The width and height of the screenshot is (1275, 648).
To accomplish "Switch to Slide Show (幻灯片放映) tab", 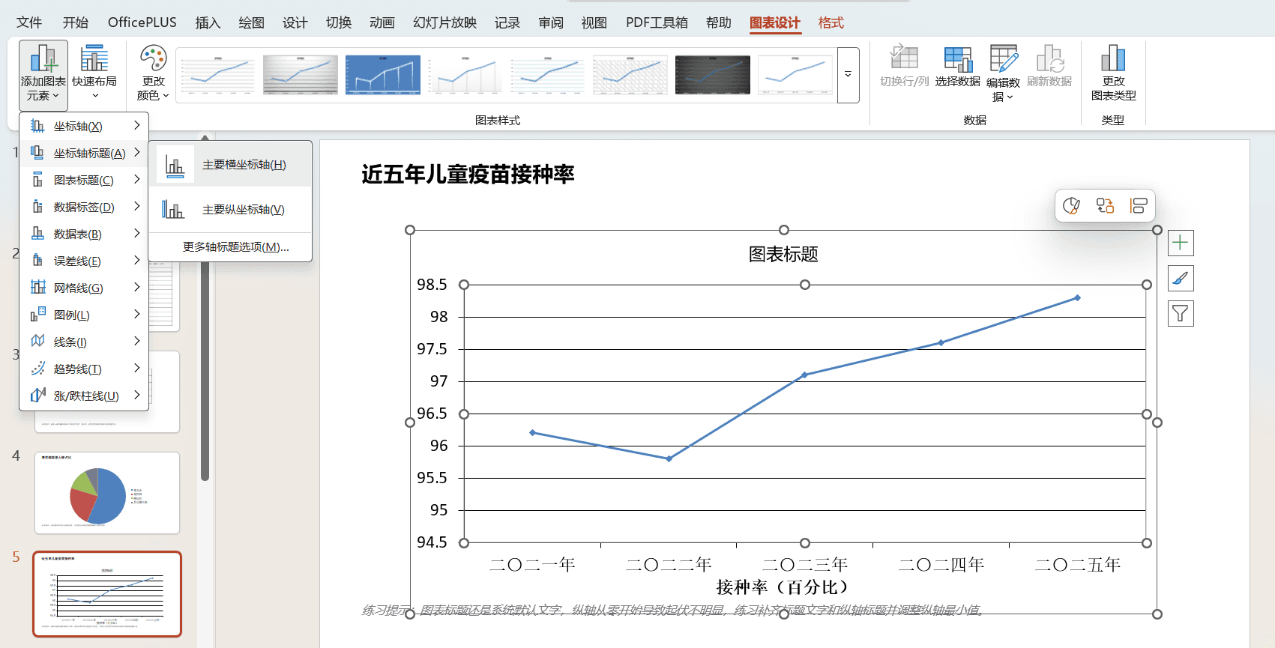I will coord(444,22).
